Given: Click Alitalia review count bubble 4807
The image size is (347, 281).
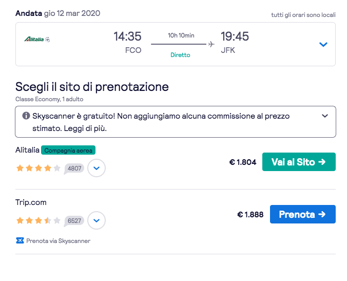Looking at the screenshot, I should [74, 168].
